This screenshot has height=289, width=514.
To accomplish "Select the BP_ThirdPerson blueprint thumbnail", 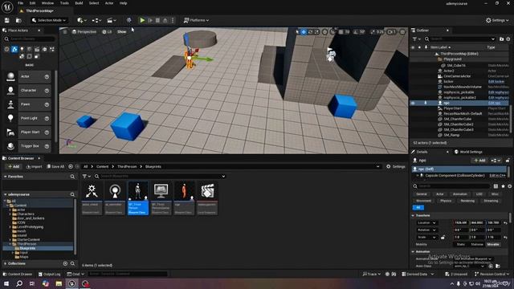I will [x=138, y=198].
